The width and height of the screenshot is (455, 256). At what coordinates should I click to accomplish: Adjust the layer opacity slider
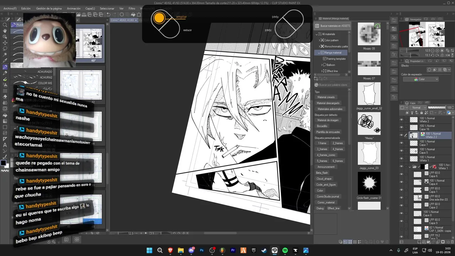point(437,108)
